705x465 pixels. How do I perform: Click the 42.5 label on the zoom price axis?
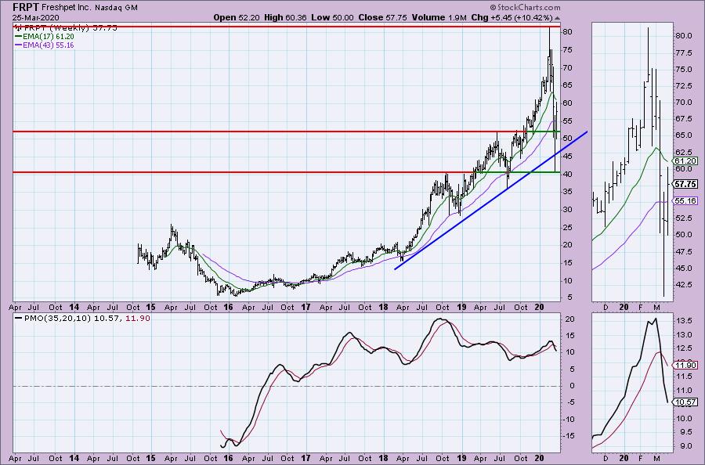[683, 284]
